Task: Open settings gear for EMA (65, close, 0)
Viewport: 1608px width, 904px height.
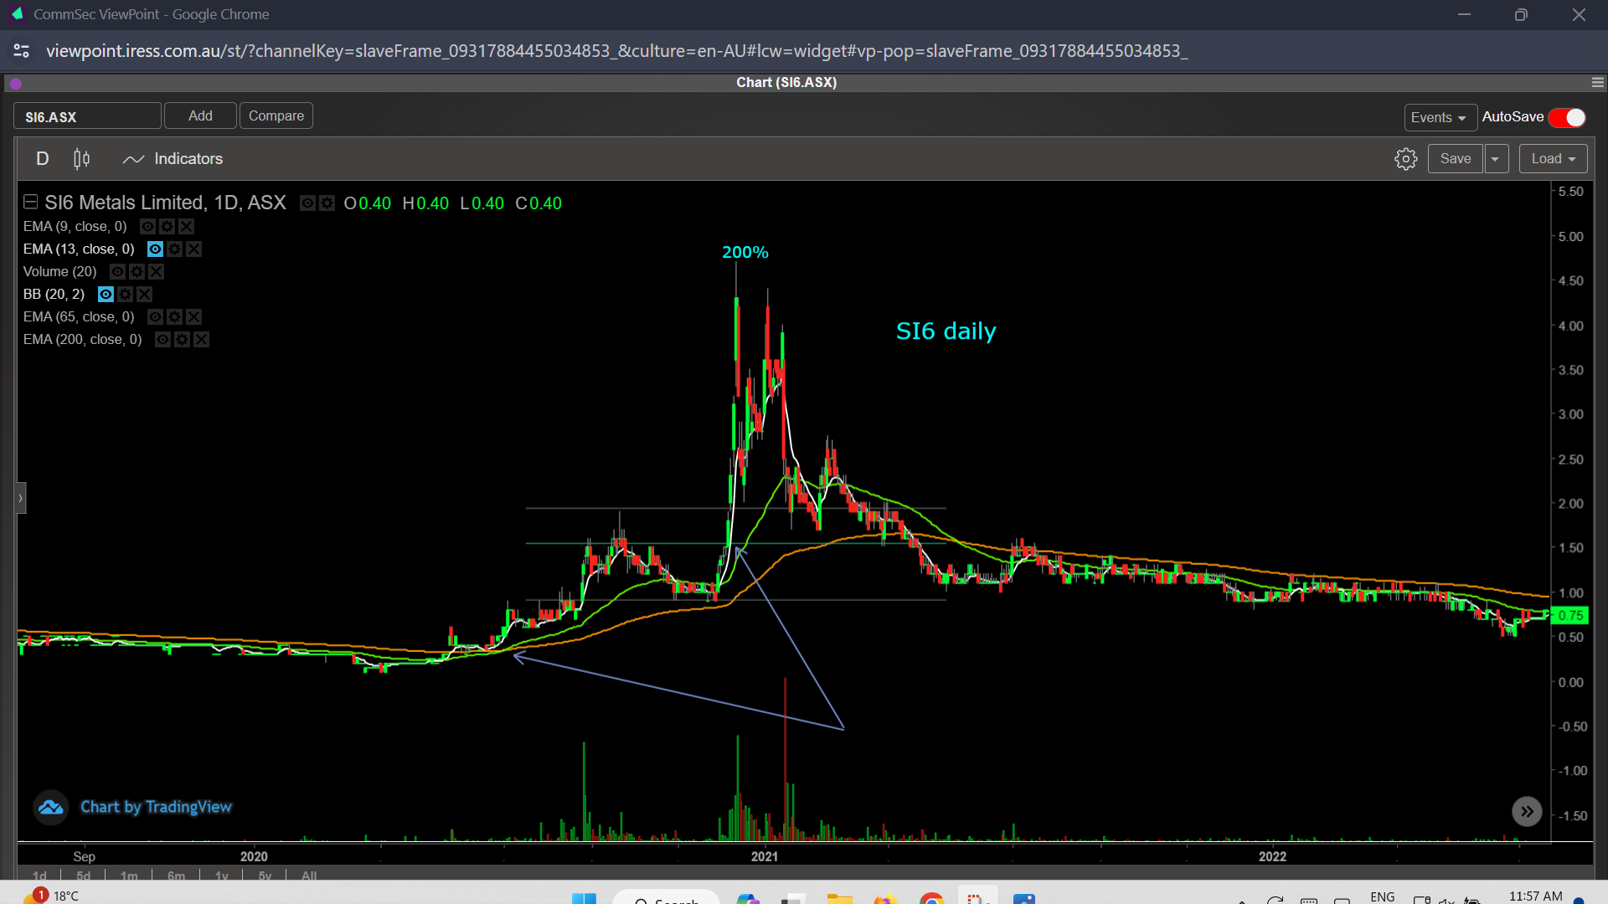Action: click(174, 317)
